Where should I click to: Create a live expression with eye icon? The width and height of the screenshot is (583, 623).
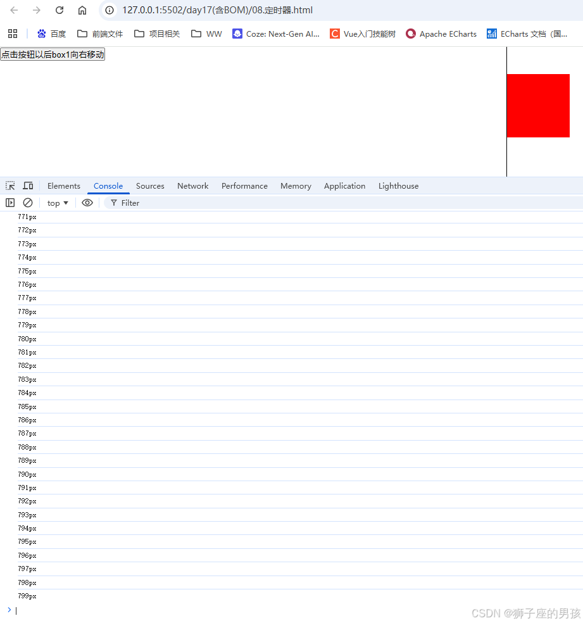coord(87,203)
